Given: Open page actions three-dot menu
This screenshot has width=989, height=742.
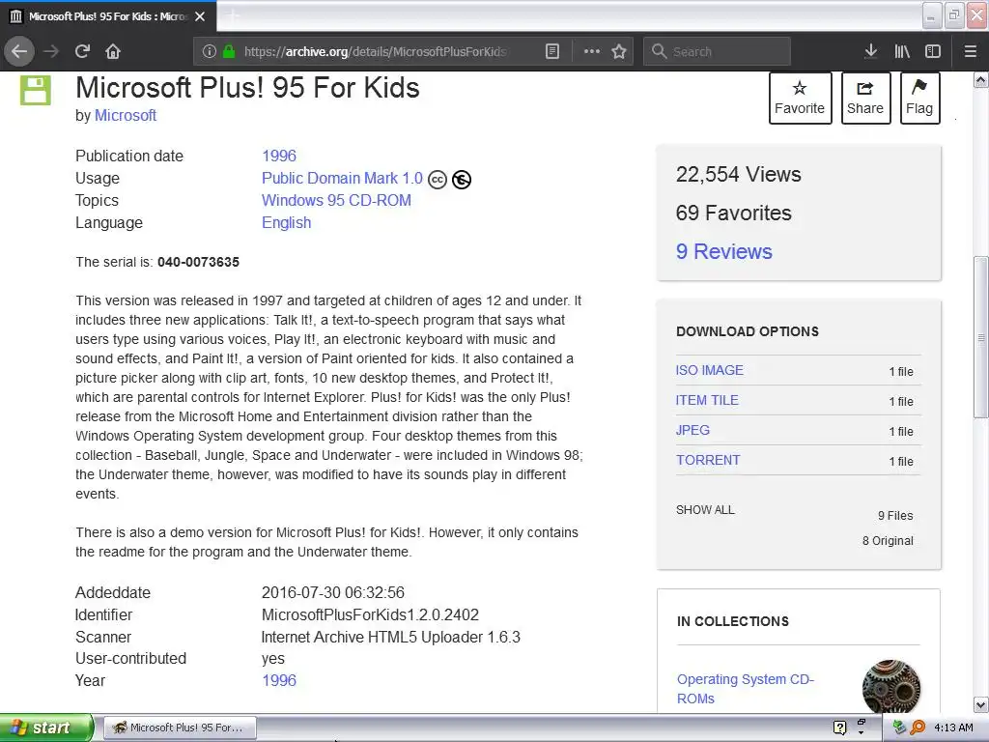Looking at the screenshot, I should point(592,51).
